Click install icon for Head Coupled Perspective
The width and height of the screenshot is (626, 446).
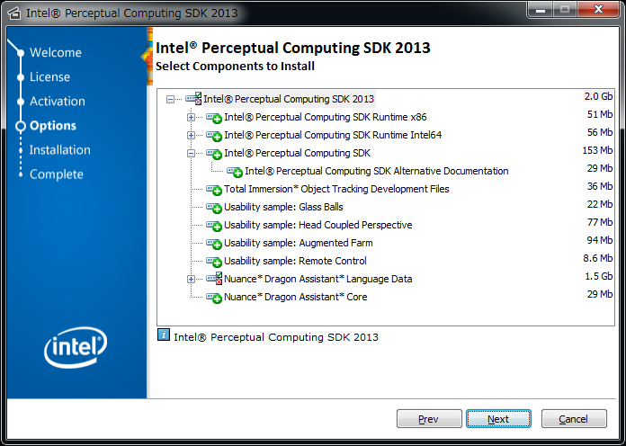pos(214,226)
